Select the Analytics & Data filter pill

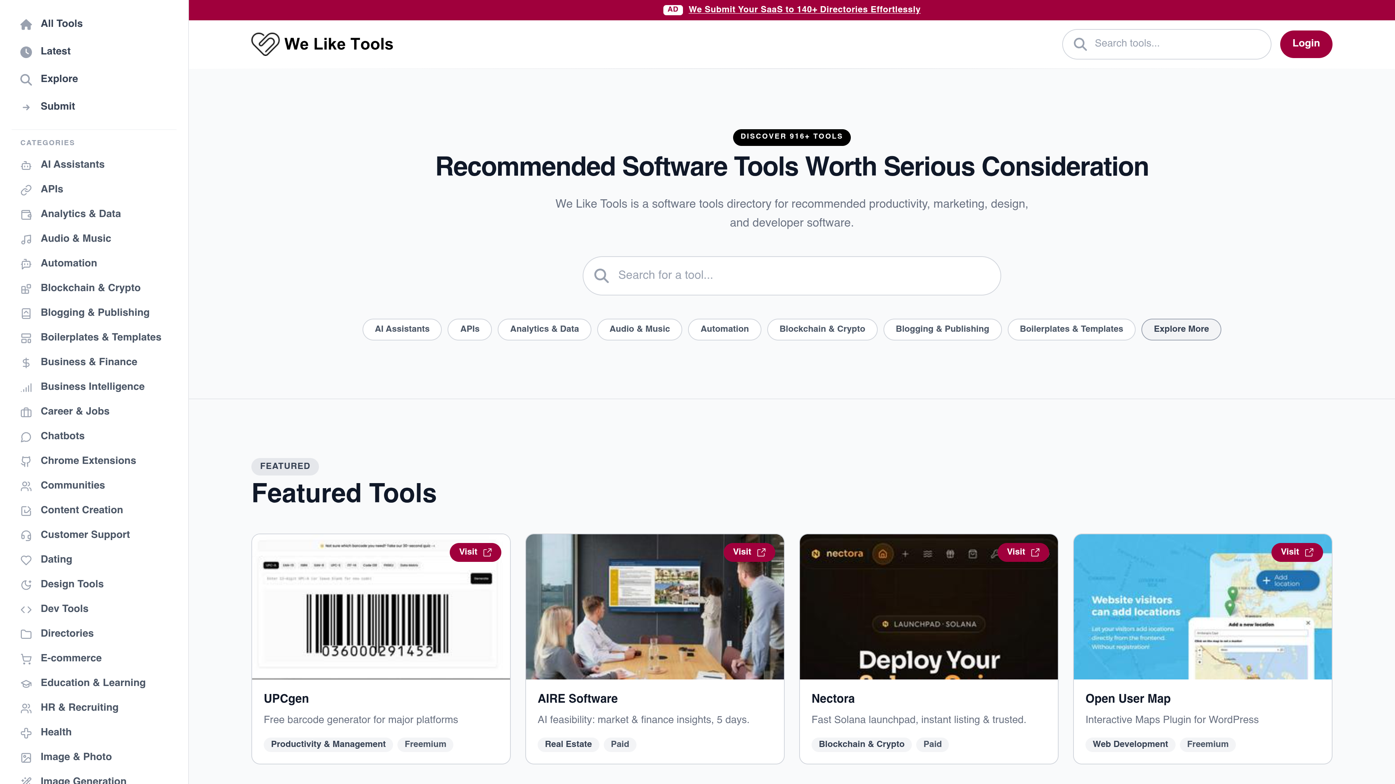pos(544,330)
